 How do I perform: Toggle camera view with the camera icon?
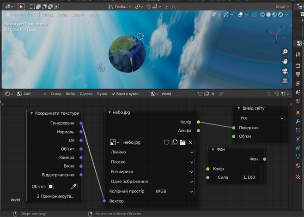pyautogui.click(x=285, y=71)
